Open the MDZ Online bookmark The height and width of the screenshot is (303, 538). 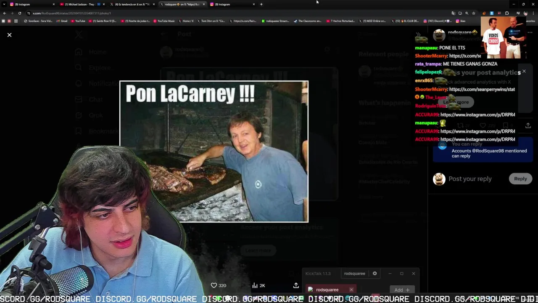372,21
